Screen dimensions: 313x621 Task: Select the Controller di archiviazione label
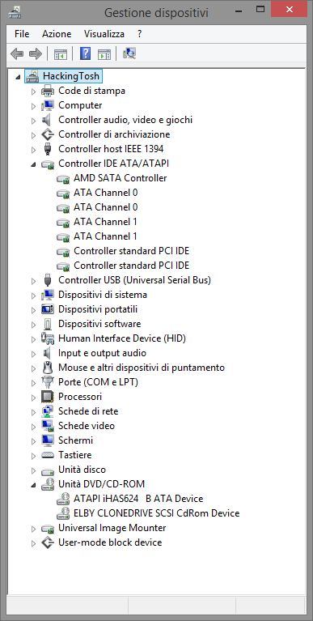pyautogui.click(x=114, y=134)
